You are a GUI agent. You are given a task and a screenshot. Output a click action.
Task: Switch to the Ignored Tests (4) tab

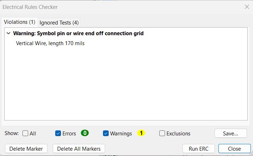pyautogui.click(x=59, y=22)
